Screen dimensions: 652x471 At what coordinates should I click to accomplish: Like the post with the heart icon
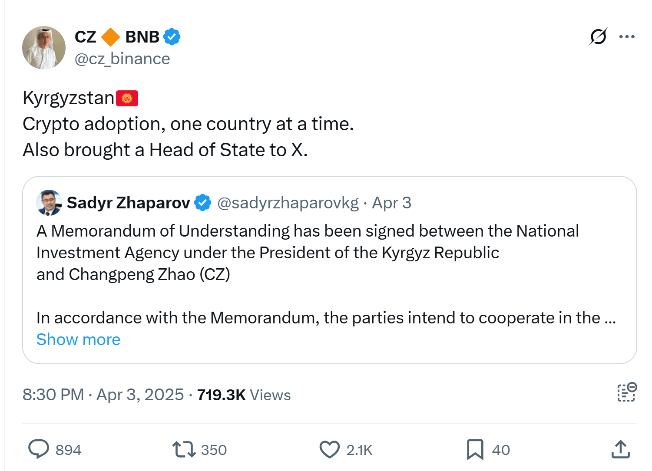[x=330, y=449]
